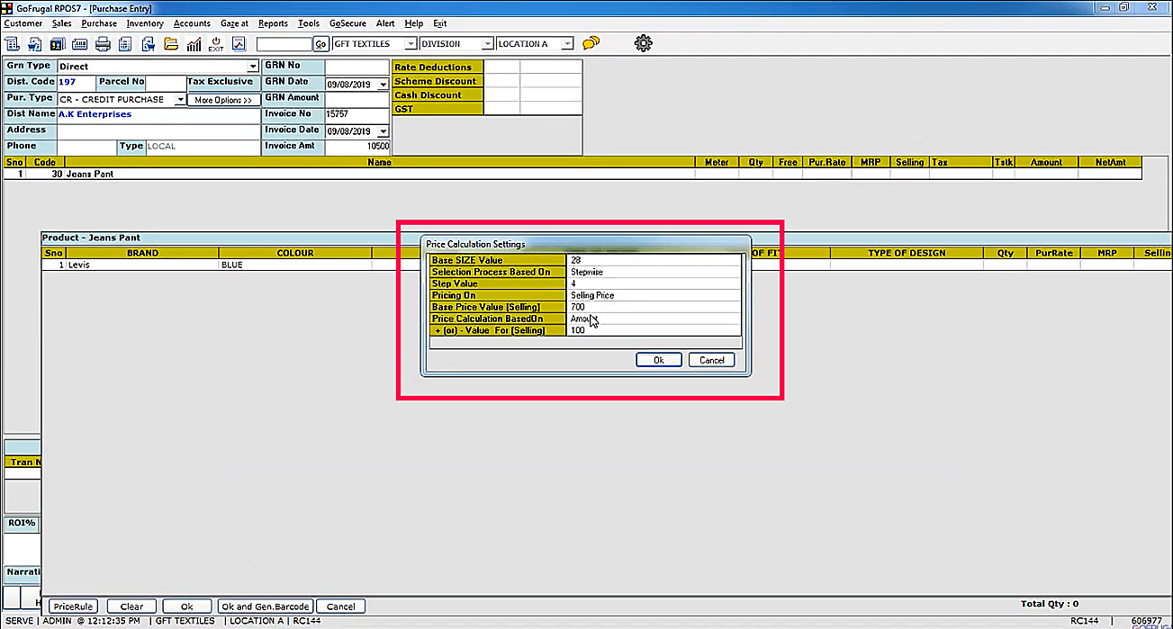The height and width of the screenshot is (629, 1173).
Task: Open the settings gear icon in toolbar
Action: 643,42
